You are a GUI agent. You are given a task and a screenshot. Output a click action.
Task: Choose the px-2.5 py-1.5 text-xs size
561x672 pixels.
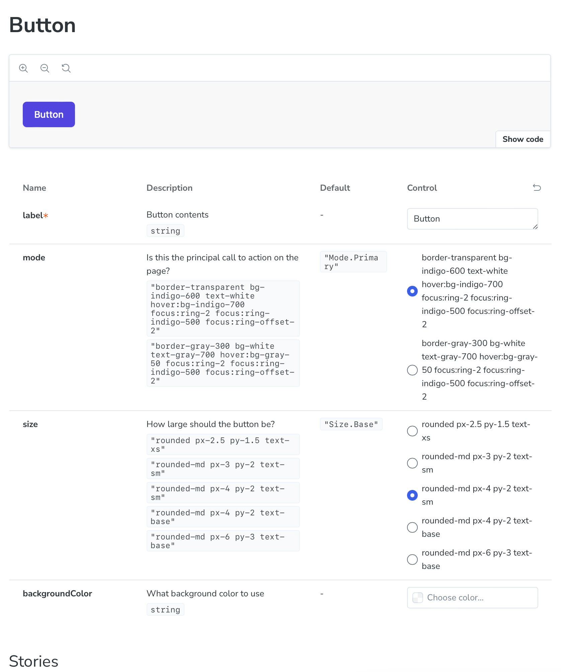tap(412, 431)
